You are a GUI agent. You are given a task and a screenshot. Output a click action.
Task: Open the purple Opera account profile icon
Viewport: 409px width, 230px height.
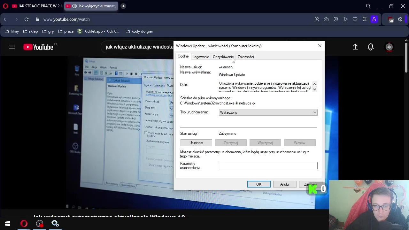374,19
